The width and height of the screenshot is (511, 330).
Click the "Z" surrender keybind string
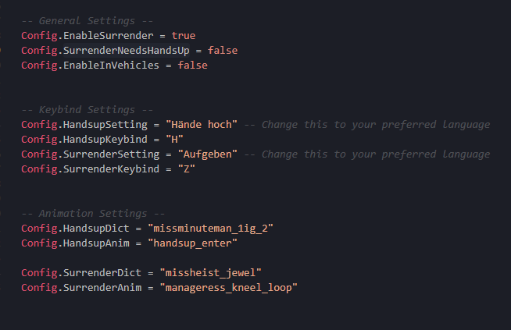[x=187, y=169]
